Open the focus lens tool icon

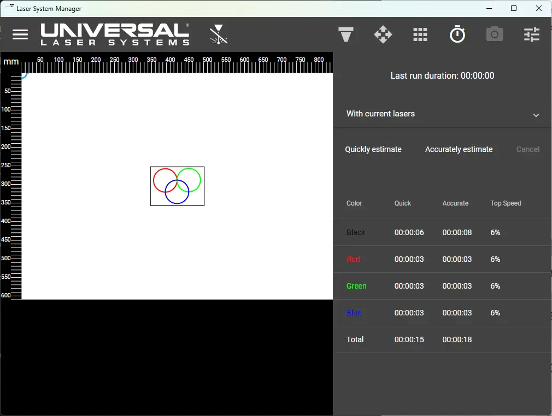(x=345, y=34)
